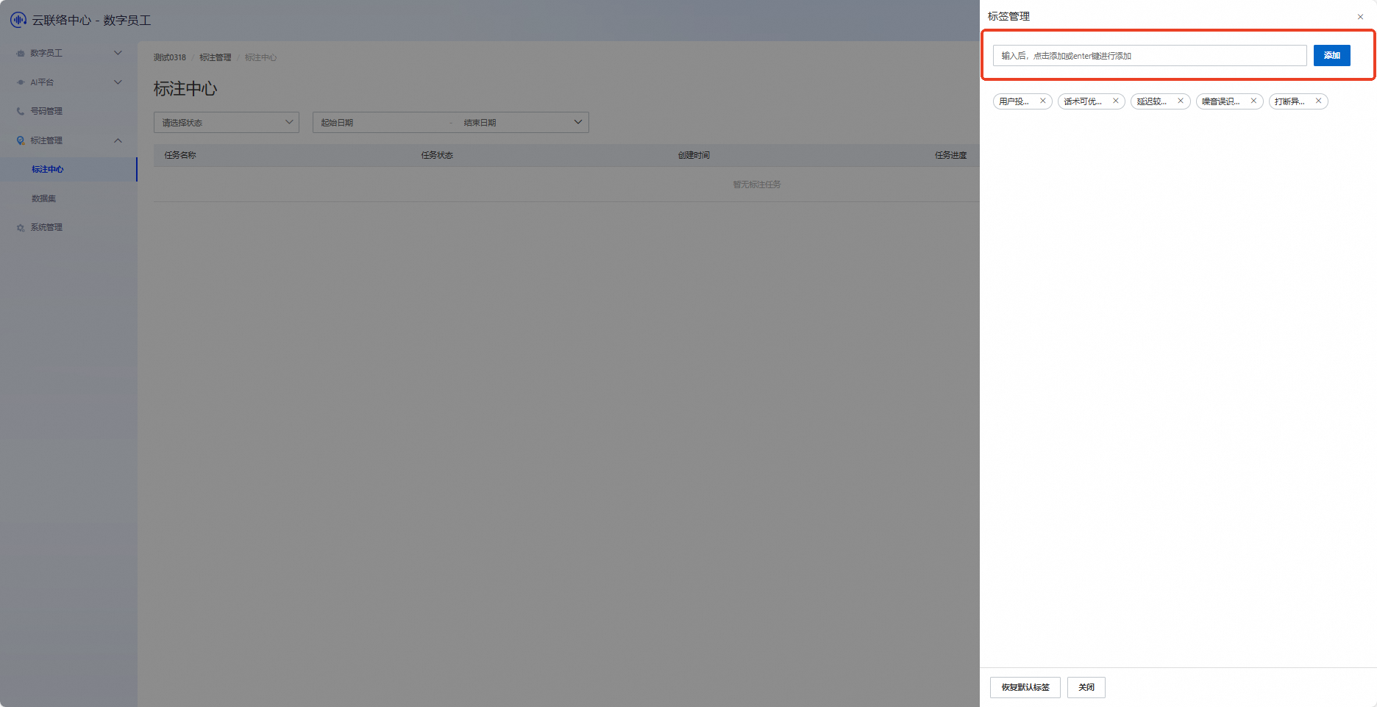Image resolution: width=1377 pixels, height=707 pixels.
Task: Click the 关闭 button at panel bottom
Action: [1086, 687]
